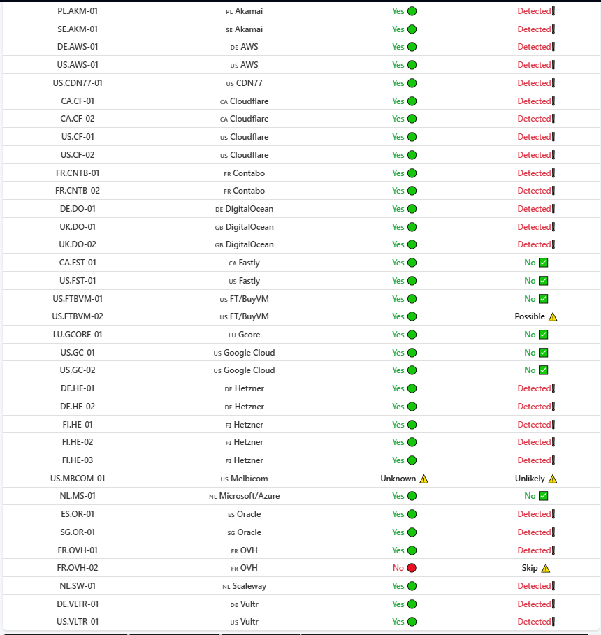Click the DE.HE-01 node identifier

[x=78, y=388]
